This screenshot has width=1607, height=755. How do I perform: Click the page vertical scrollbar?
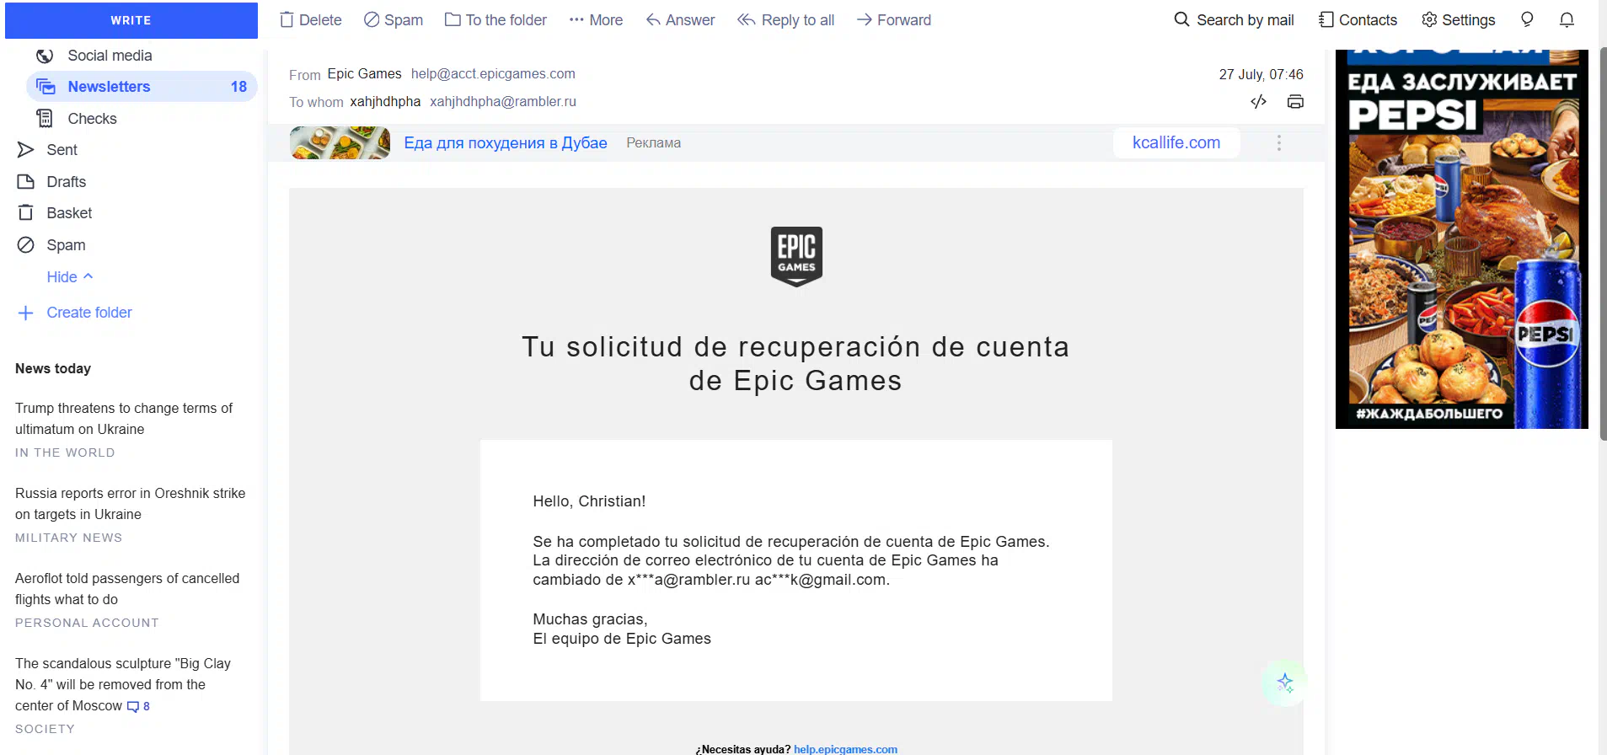point(1603,244)
